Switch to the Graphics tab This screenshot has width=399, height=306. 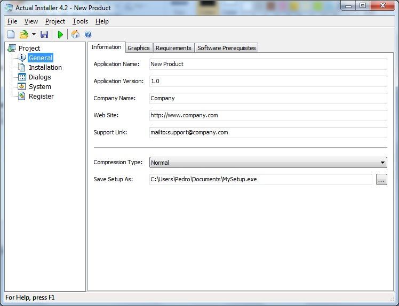pyautogui.click(x=139, y=48)
